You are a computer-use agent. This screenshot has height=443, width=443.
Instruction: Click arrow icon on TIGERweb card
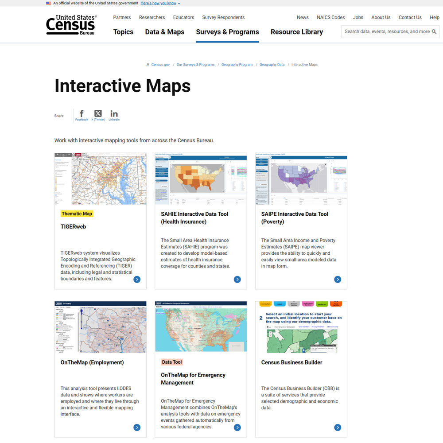coord(137,280)
